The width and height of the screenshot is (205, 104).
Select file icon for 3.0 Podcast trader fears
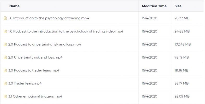5,70
